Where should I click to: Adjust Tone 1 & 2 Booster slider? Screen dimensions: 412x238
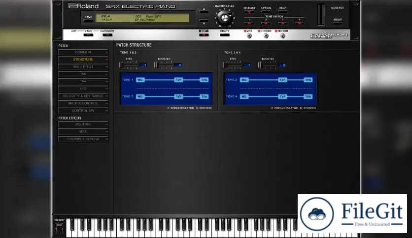156,65
